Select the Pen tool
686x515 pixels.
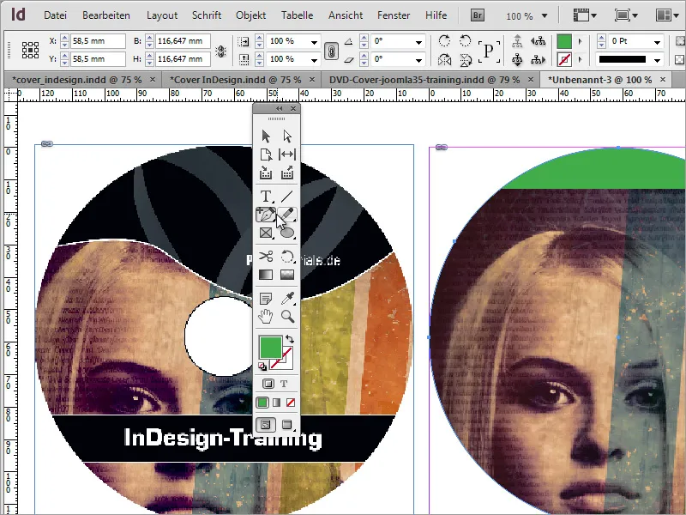[x=266, y=215]
